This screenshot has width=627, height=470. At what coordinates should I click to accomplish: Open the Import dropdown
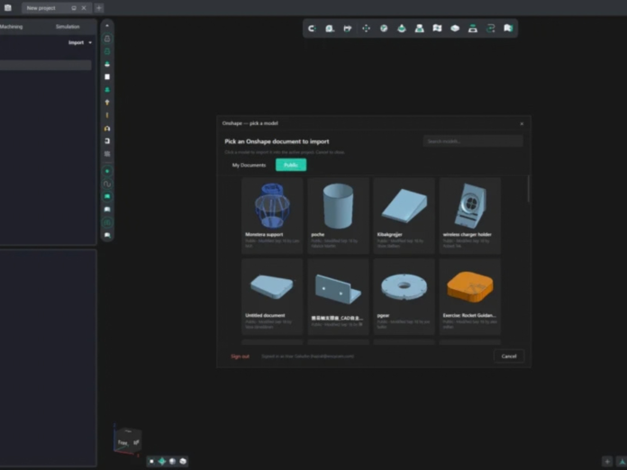click(x=80, y=42)
